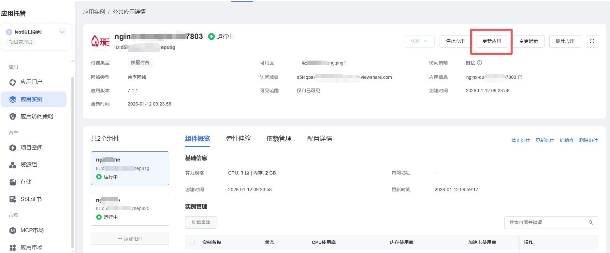This screenshot has height=253, width=610.
Task: Click the search magnifier icon
Action: [590, 222]
